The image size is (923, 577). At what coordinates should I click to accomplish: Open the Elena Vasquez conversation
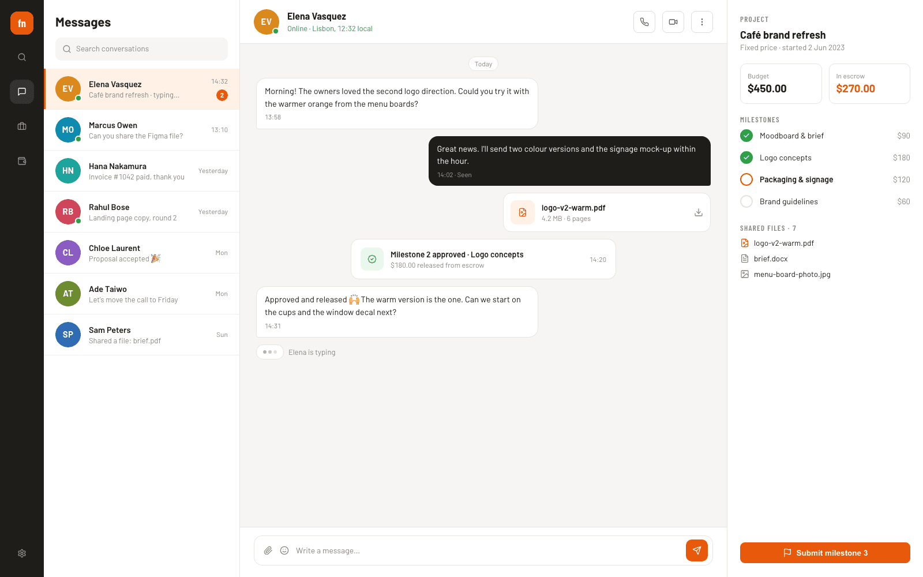click(x=142, y=89)
